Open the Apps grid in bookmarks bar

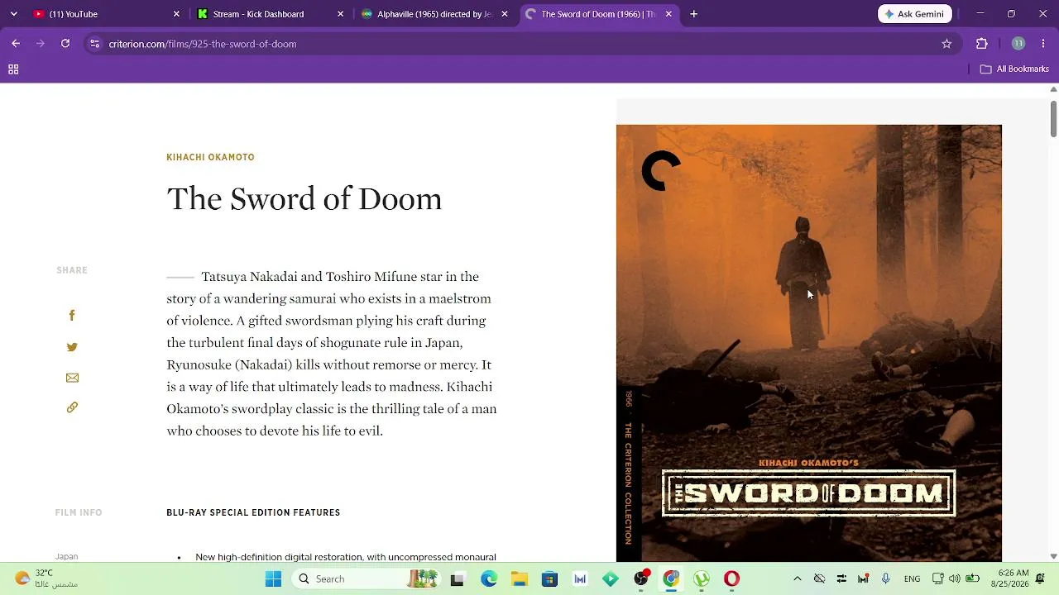point(13,69)
